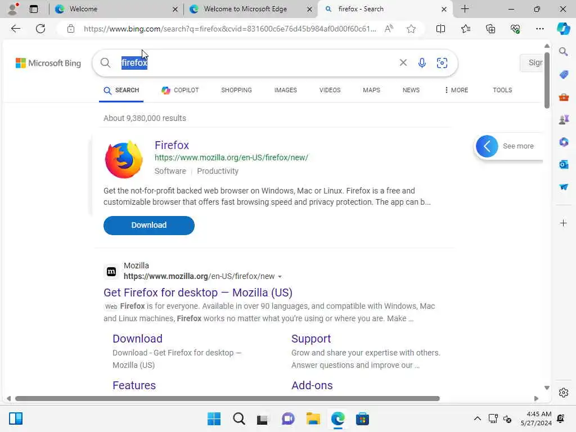This screenshot has height=432, width=576.
Task: Show hidden system tray icons
Action: [477, 418]
